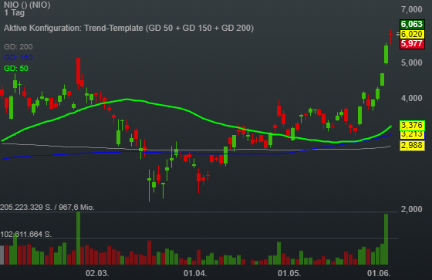The width and height of the screenshot is (432, 280).
Task: Click the '205.223.329 S. / 967,6 Mio.' volume label
Action: point(47,207)
